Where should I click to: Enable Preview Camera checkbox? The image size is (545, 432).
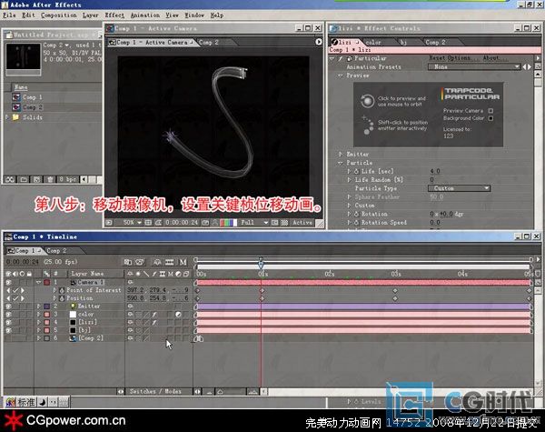490,111
